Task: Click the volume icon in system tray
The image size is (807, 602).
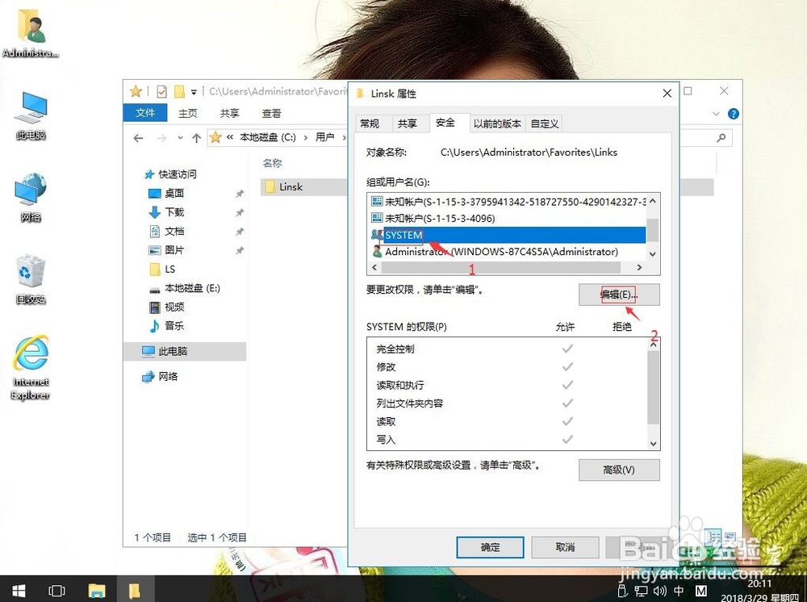Action: [x=659, y=591]
